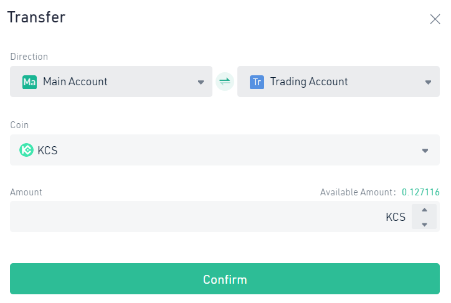This screenshot has width=451, height=303.
Task: Fill max using available amount 0.127116
Action: click(x=420, y=192)
